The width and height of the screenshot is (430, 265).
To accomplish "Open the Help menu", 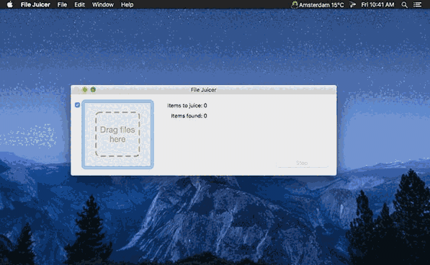I will (127, 4).
